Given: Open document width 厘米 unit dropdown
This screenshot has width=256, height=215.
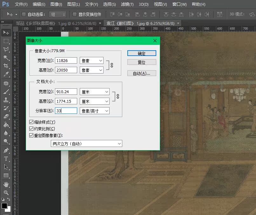Looking at the screenshot, I should tap(95, 92).
